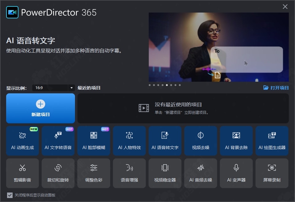Click 单击"新建项目"立即创建项目 hint text
The image size is (295, 202).
tap(181, 113)
